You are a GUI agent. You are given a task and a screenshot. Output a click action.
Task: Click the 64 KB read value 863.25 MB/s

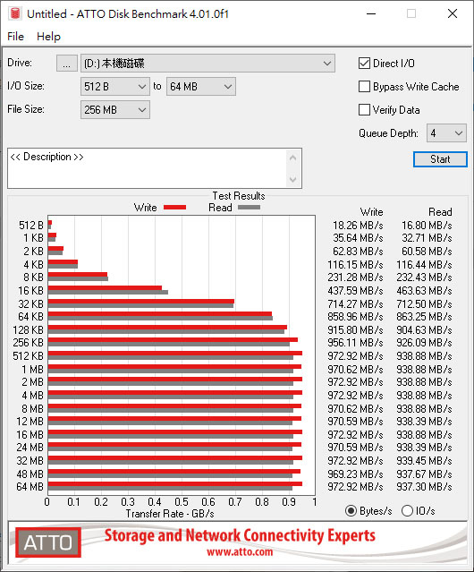424,317
